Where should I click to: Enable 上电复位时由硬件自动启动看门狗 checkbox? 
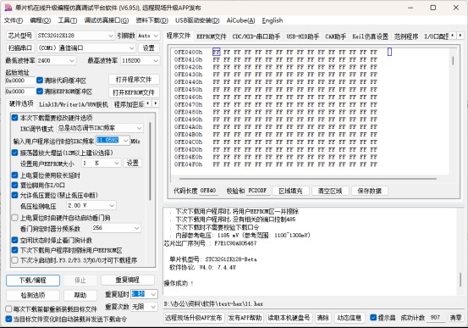click(14, 218)
